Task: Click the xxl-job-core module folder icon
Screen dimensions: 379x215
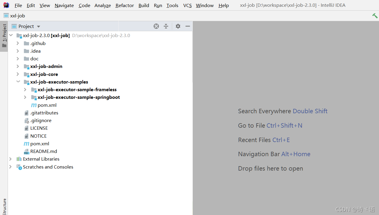Action: [x=26, y=74]
